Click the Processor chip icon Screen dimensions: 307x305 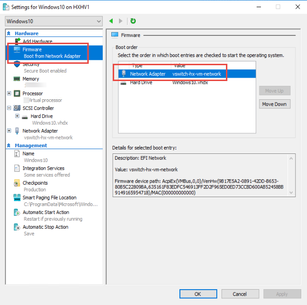17,94
